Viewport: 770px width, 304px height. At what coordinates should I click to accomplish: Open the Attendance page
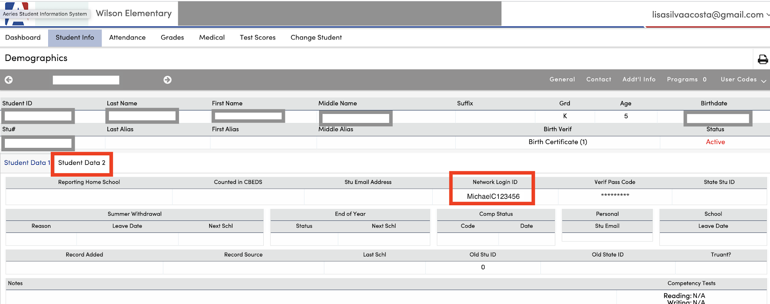127,37
